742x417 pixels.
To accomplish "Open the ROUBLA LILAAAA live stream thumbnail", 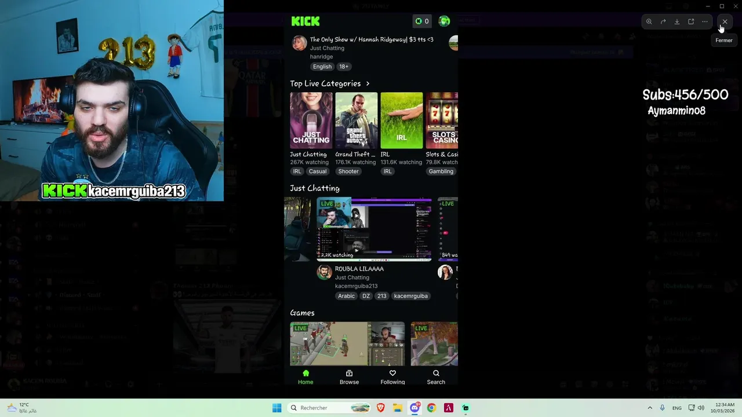I will pos(374,229).
